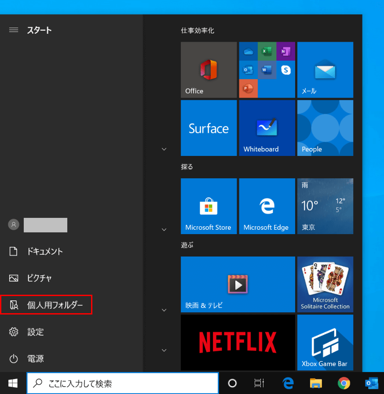
Task: Launch Word from the app folder tile
Action: (x=267, y=70)
